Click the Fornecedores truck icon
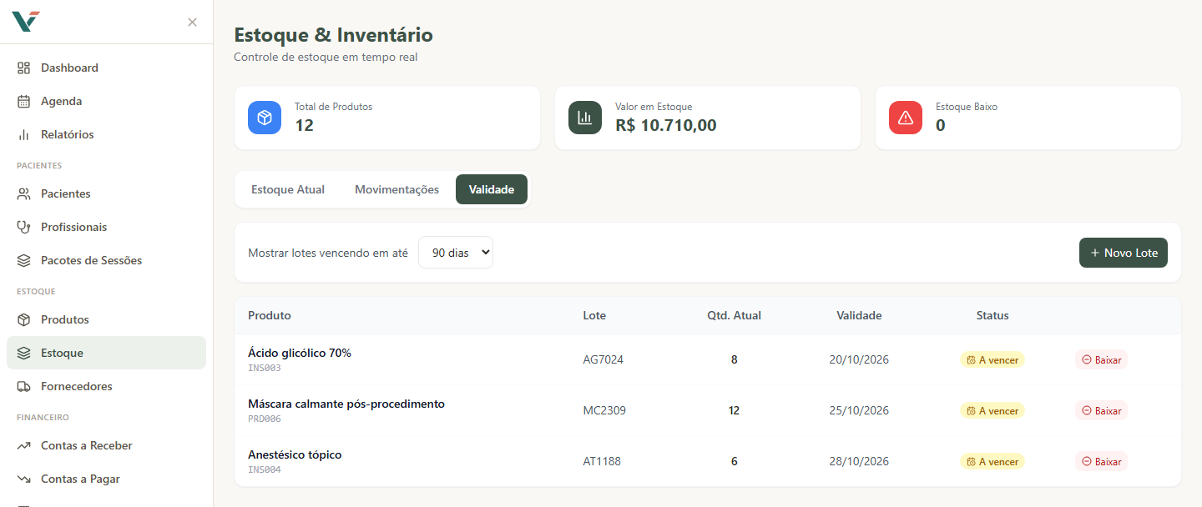 24,386
